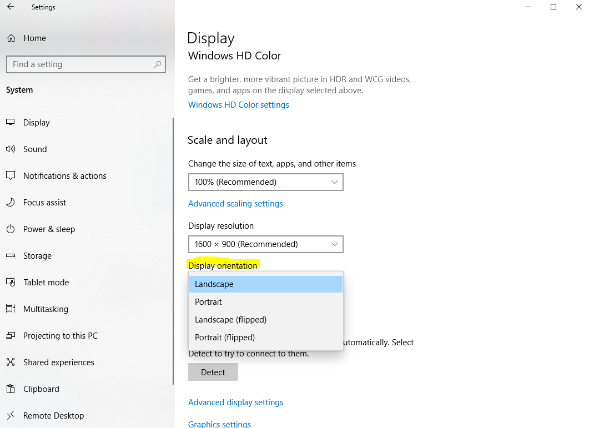This screenshot has width=589, height=428.
Task: Click the search magnifier icon
Action: click(158, 64)
